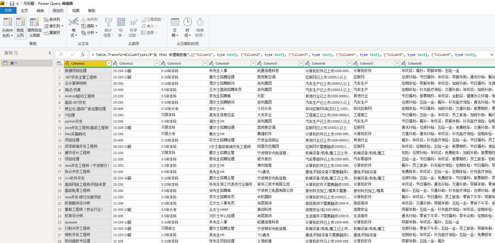Screen dimensions: 495x243
Task: Click cell 今日头条 in Column5
Action: click(280, 109)
